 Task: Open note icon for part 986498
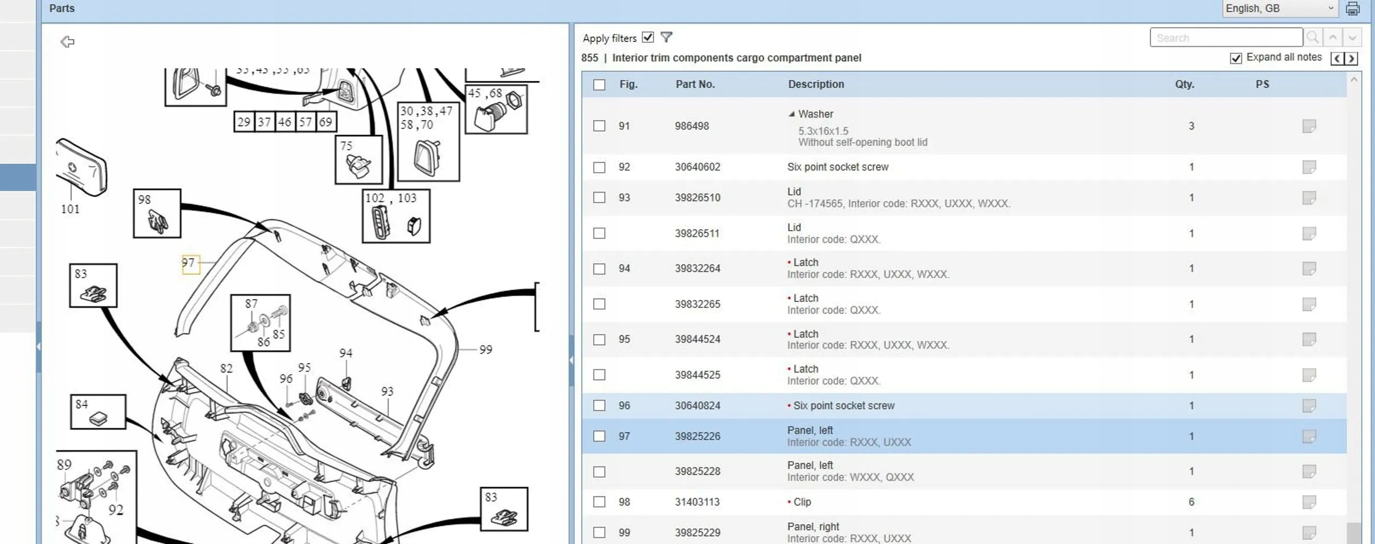click(1309, 126)
